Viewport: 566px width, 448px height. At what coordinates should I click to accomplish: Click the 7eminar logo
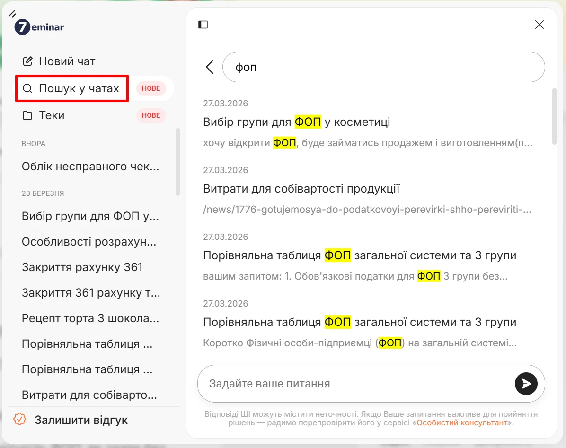pyautogui.click(x=39, y=27)
